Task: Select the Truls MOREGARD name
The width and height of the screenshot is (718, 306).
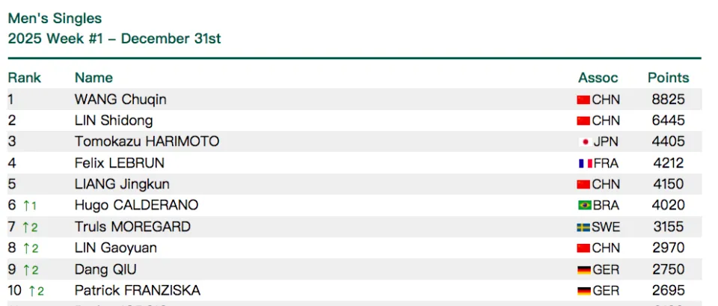Action: (132, 227)
